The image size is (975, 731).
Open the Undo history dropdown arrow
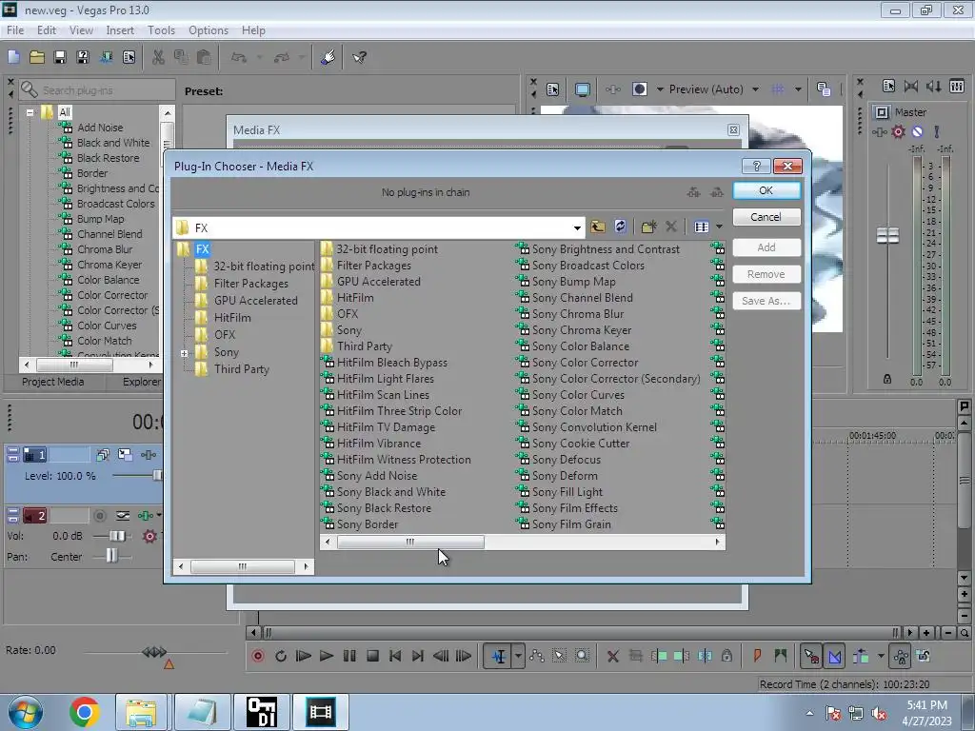pyautogui.click(x=259, y=58)
